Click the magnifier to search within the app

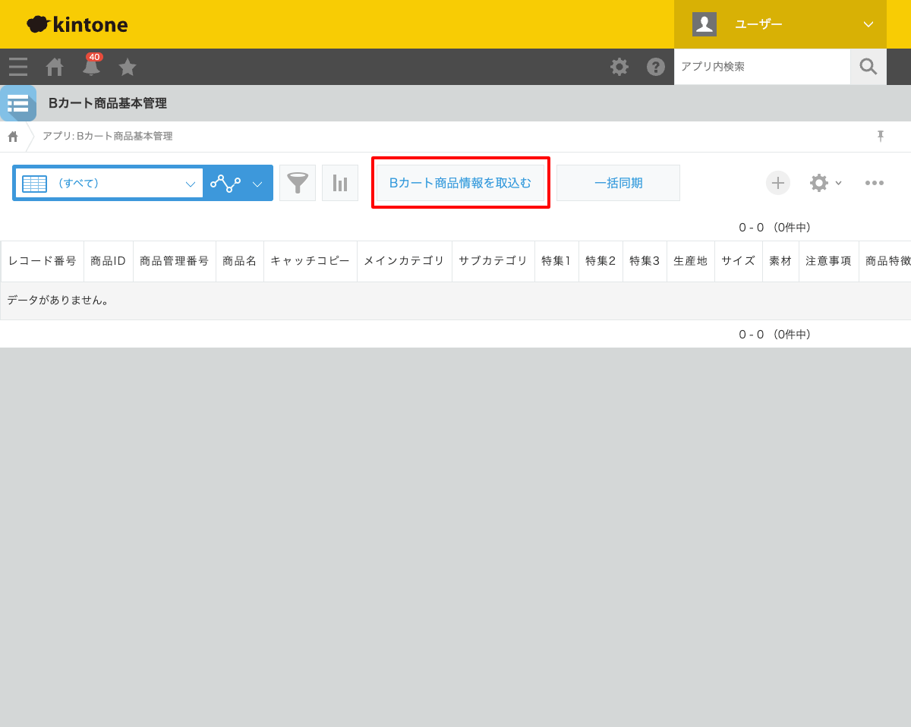[868, 67]
